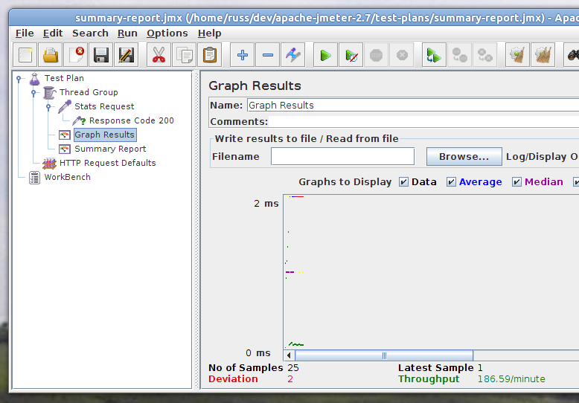
Task: Select HTTP Request Defaults label
Action: [x=107, y=163]
